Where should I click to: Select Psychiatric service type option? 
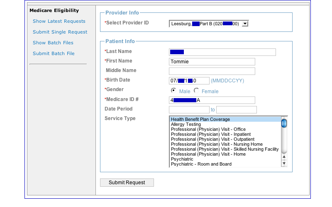coord(225,159)
